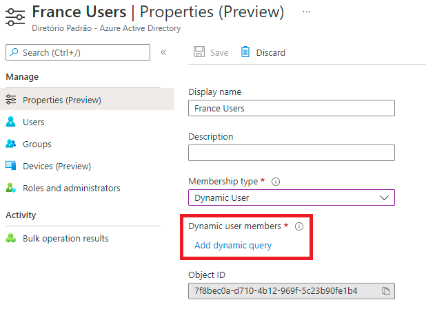Click the Display name text field
Screen dimensions: 426x311
[x=291, y=108]
